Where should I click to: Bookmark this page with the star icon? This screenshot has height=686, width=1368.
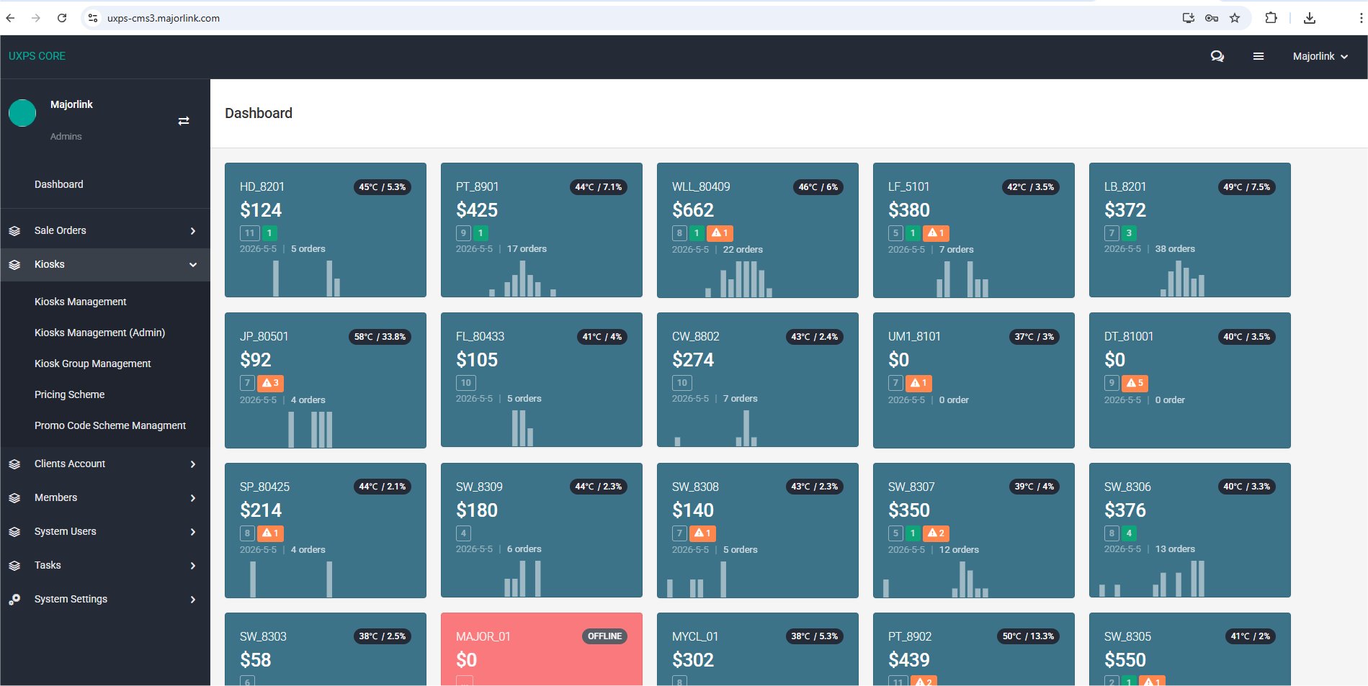pyautogui.click(x=1235, y=18)
